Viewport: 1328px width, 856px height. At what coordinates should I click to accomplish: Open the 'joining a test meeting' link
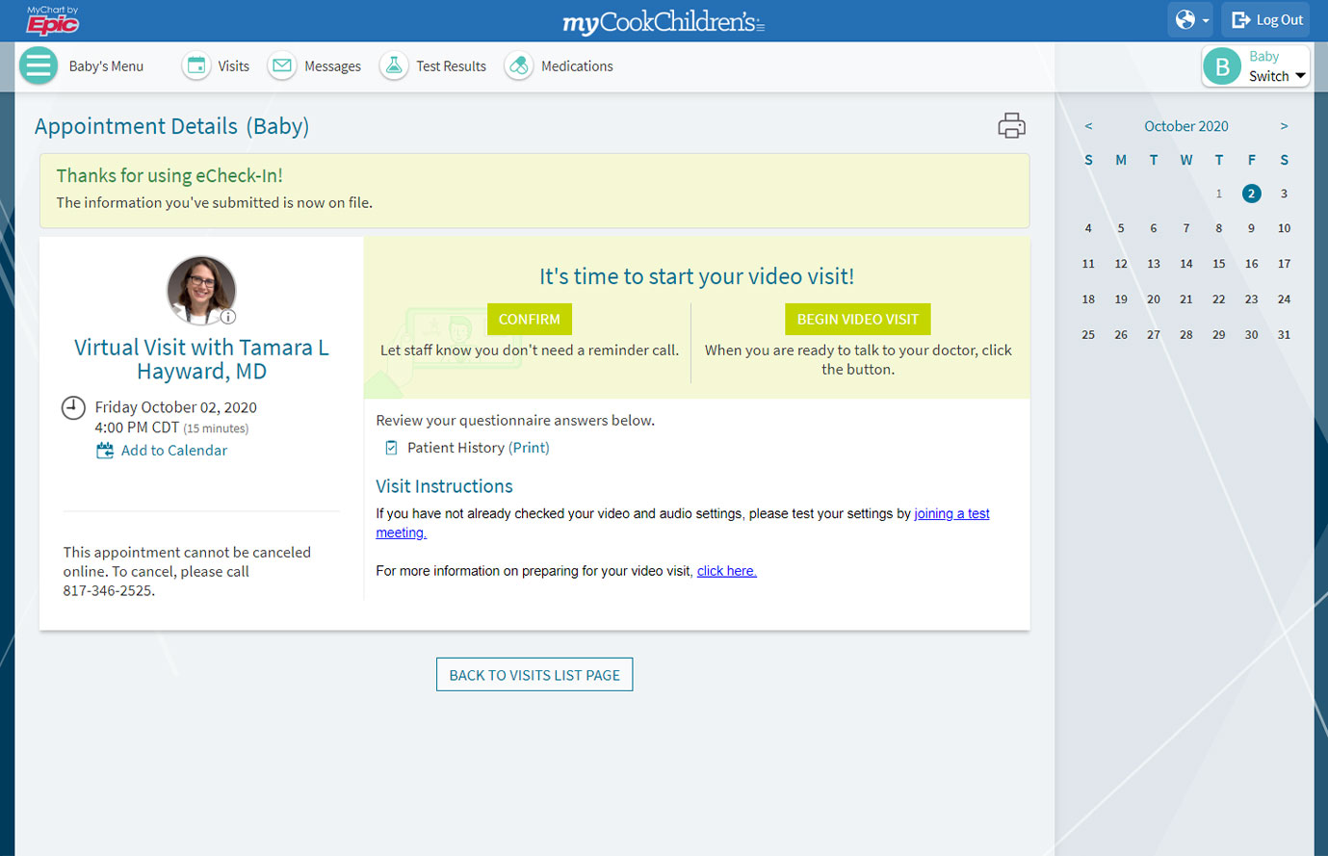[x=950, y=514]
